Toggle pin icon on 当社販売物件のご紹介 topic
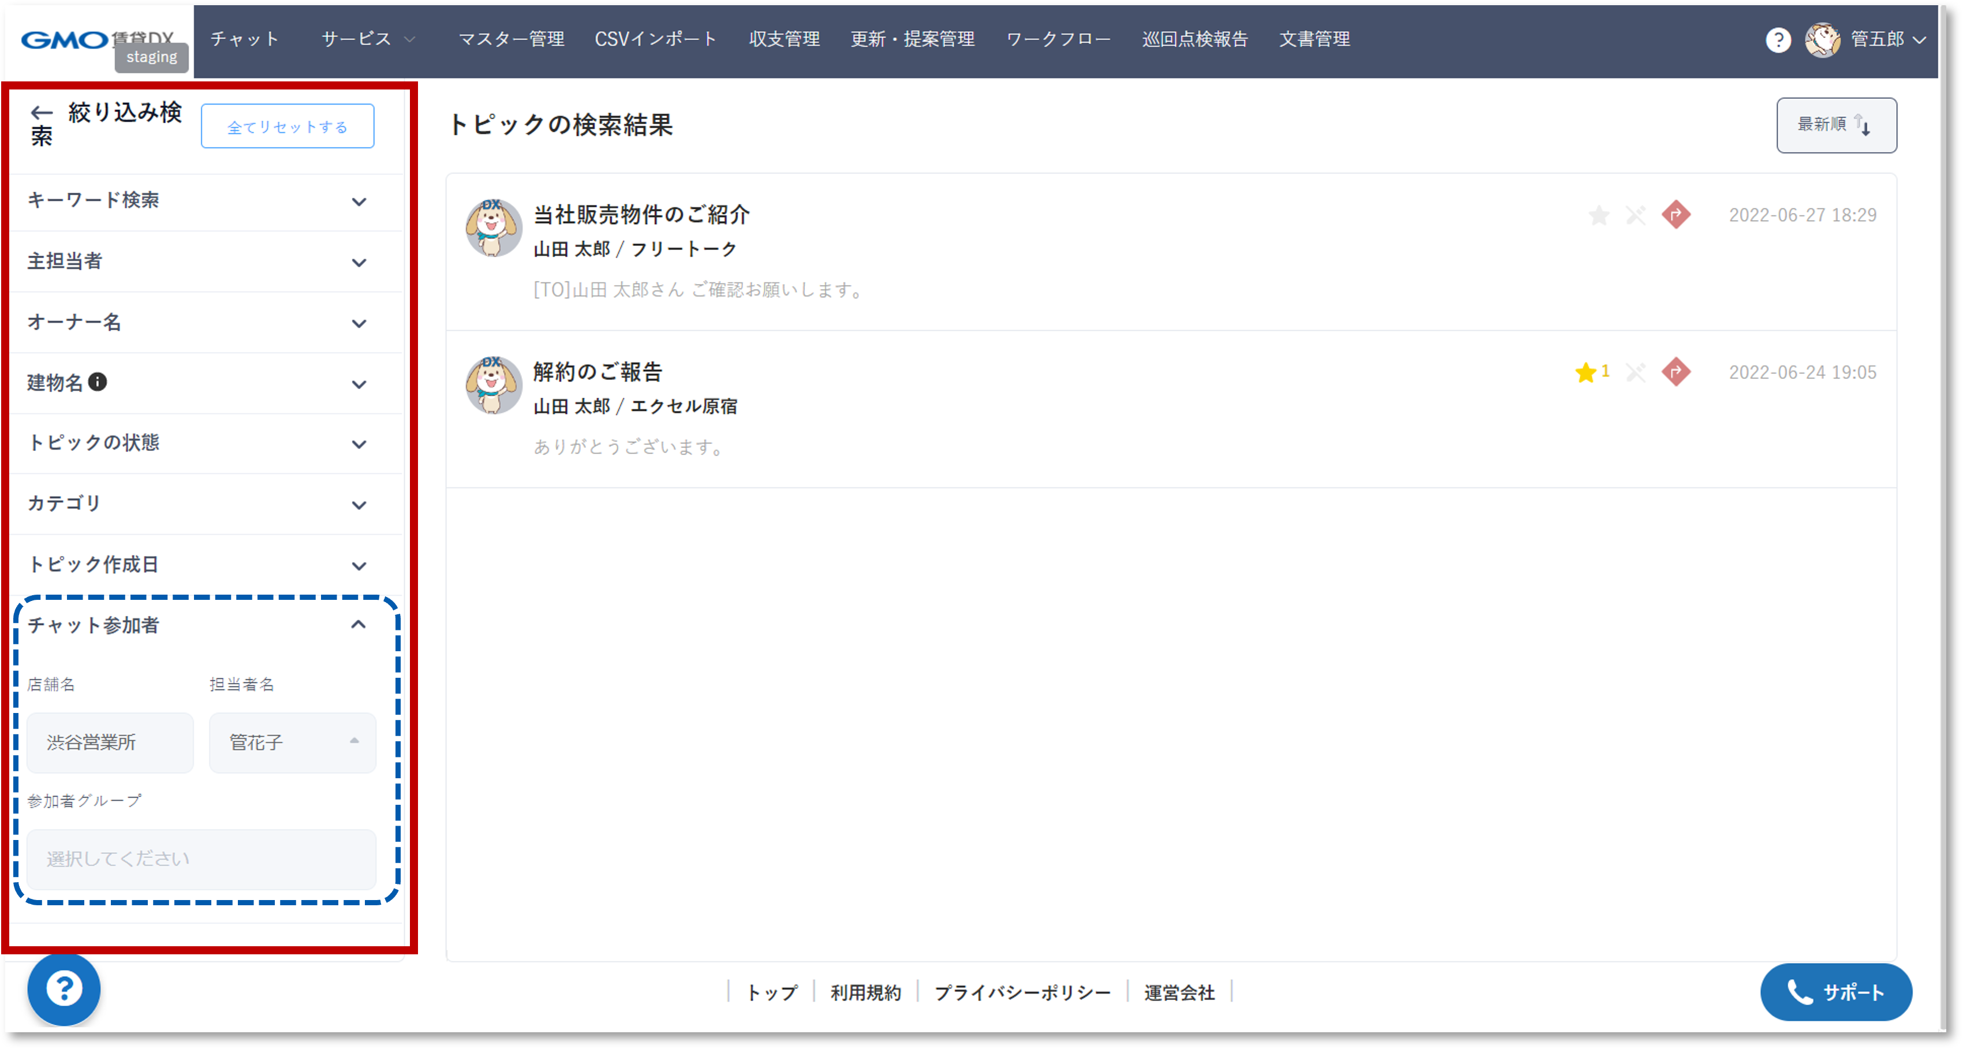The width and height of the screenshot is (1963, 1049). tap(1635, 215)
